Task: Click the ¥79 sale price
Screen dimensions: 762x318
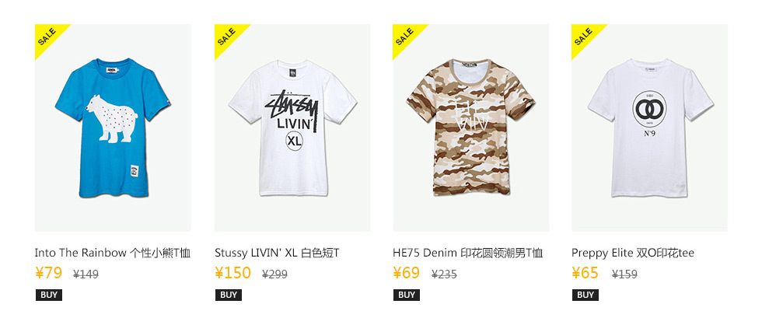Action: 48,273
